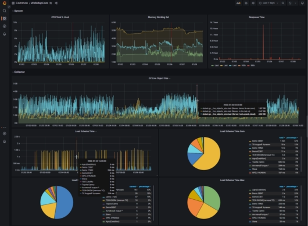The width and height of the screenshot is (308, 226).
Task: Toggle the blue Last series in Response Time legend
Action: (x=233, y=66)
